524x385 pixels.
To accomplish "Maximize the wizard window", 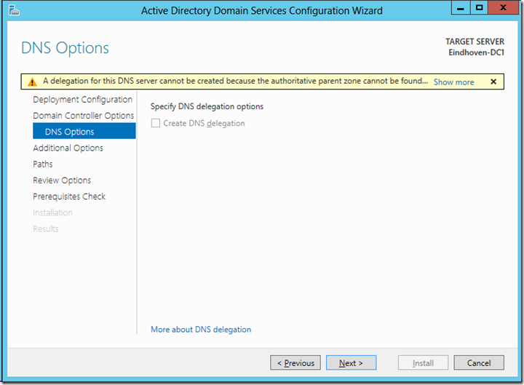I will [479, 7].
